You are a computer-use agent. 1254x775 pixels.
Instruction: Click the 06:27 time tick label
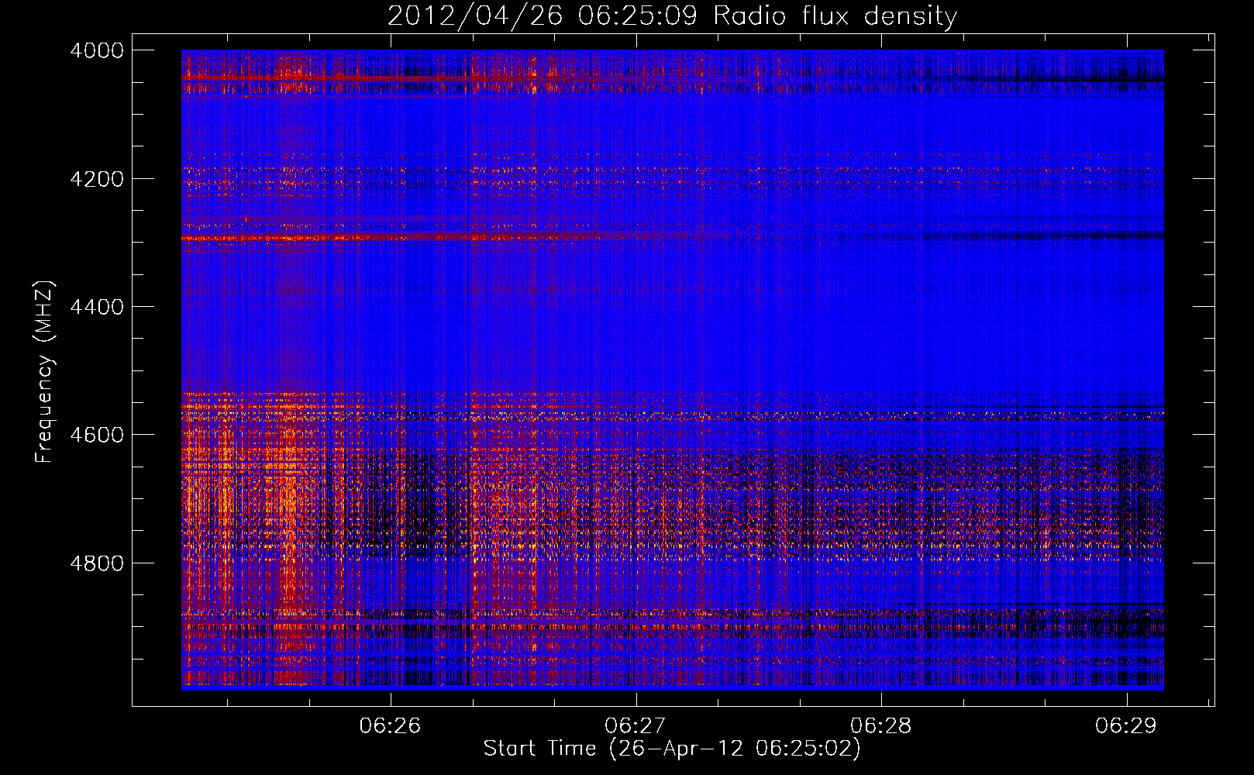pyautogui.click(x=636, y=725)
